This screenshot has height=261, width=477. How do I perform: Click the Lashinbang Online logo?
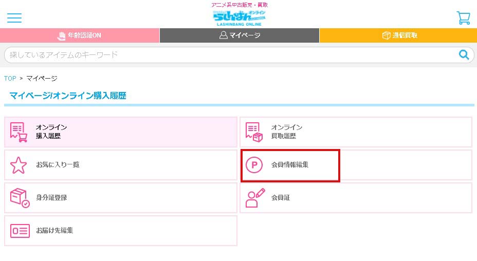click(240, 17)
